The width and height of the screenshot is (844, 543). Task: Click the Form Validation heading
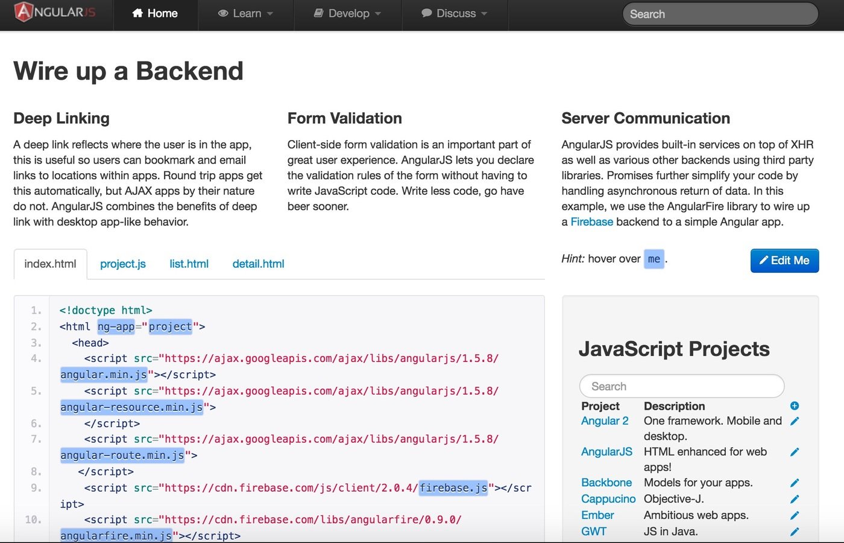tap(345, 118)
